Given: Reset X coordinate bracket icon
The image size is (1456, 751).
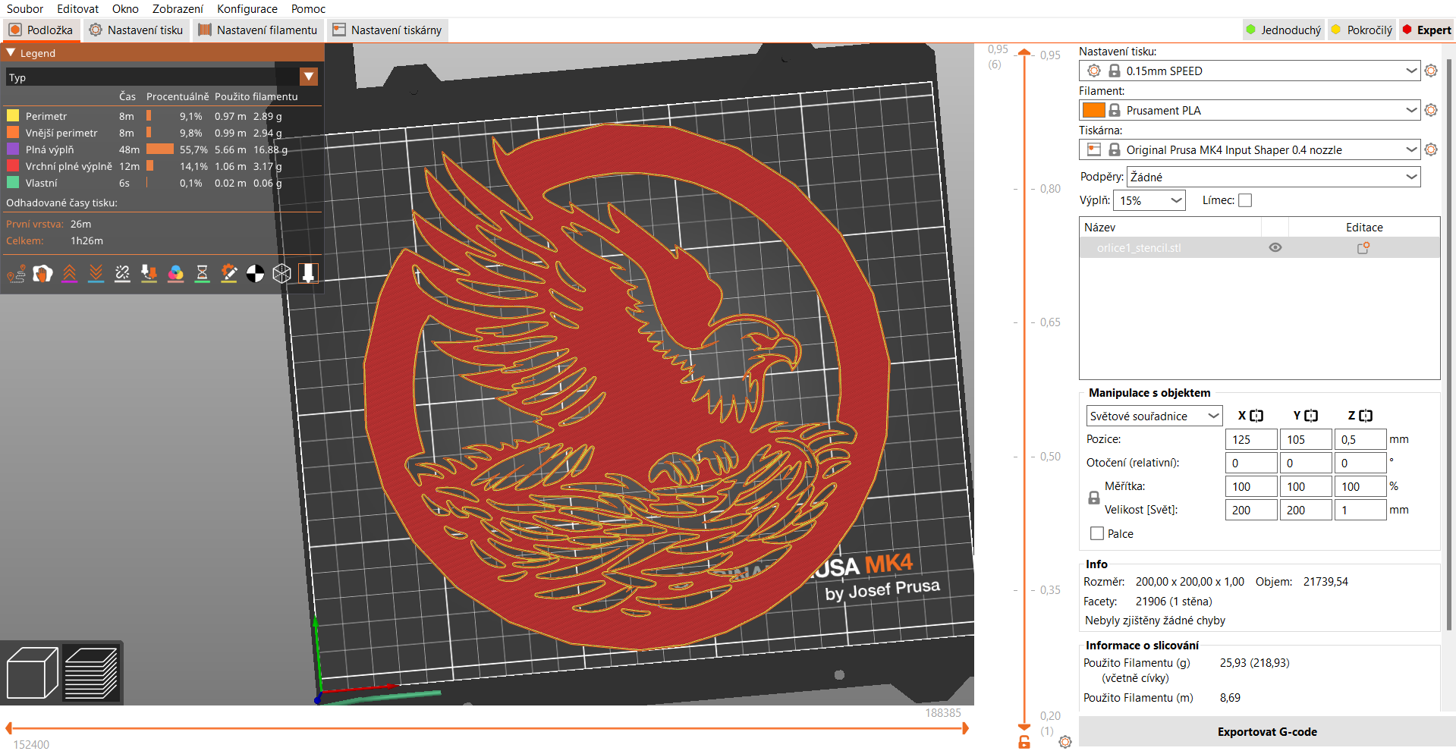Looking at the screenshot, I should pyautogui.click(x=1256, y=416).
